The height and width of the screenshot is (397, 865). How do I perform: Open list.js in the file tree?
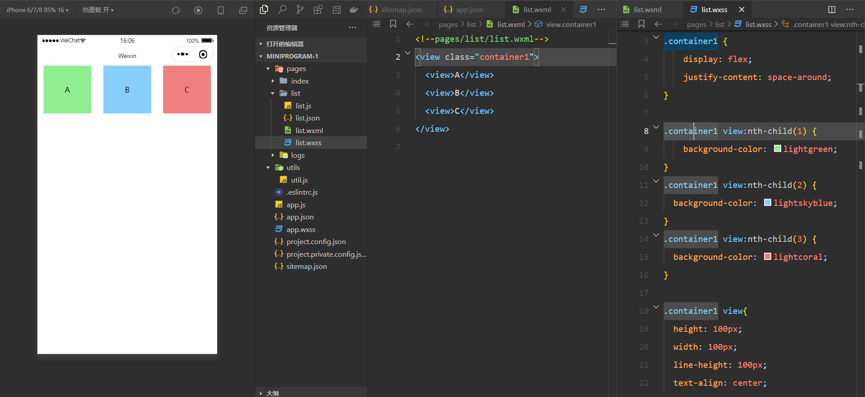pos(303,106)
